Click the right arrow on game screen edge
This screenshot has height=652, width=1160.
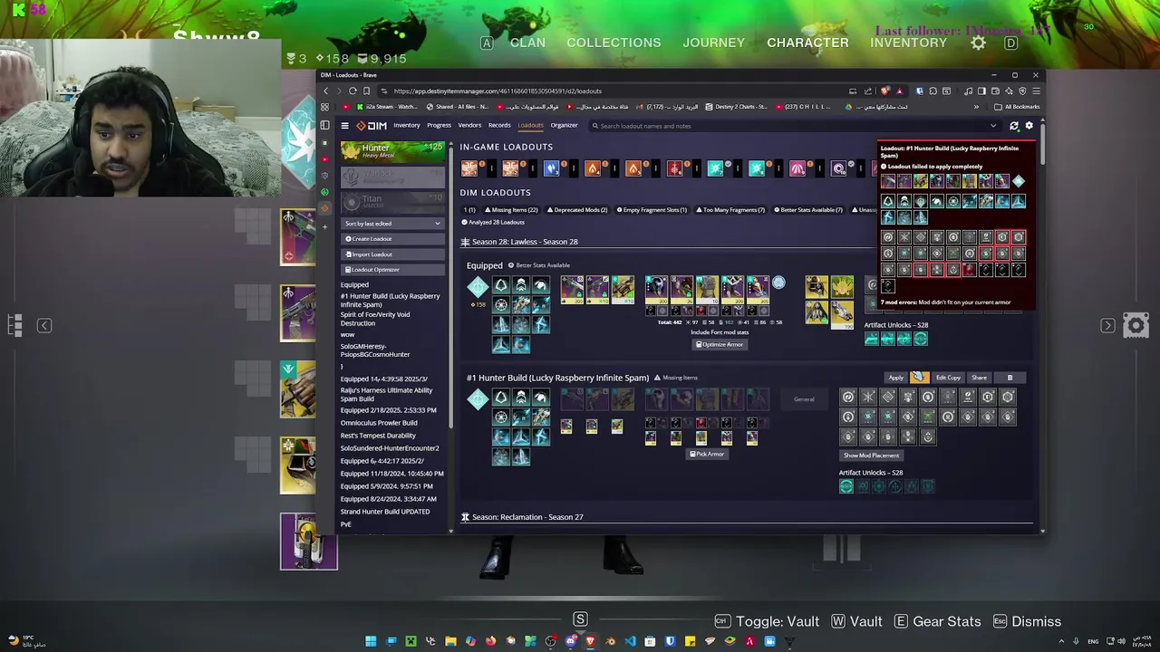(x=1107, y=325)
